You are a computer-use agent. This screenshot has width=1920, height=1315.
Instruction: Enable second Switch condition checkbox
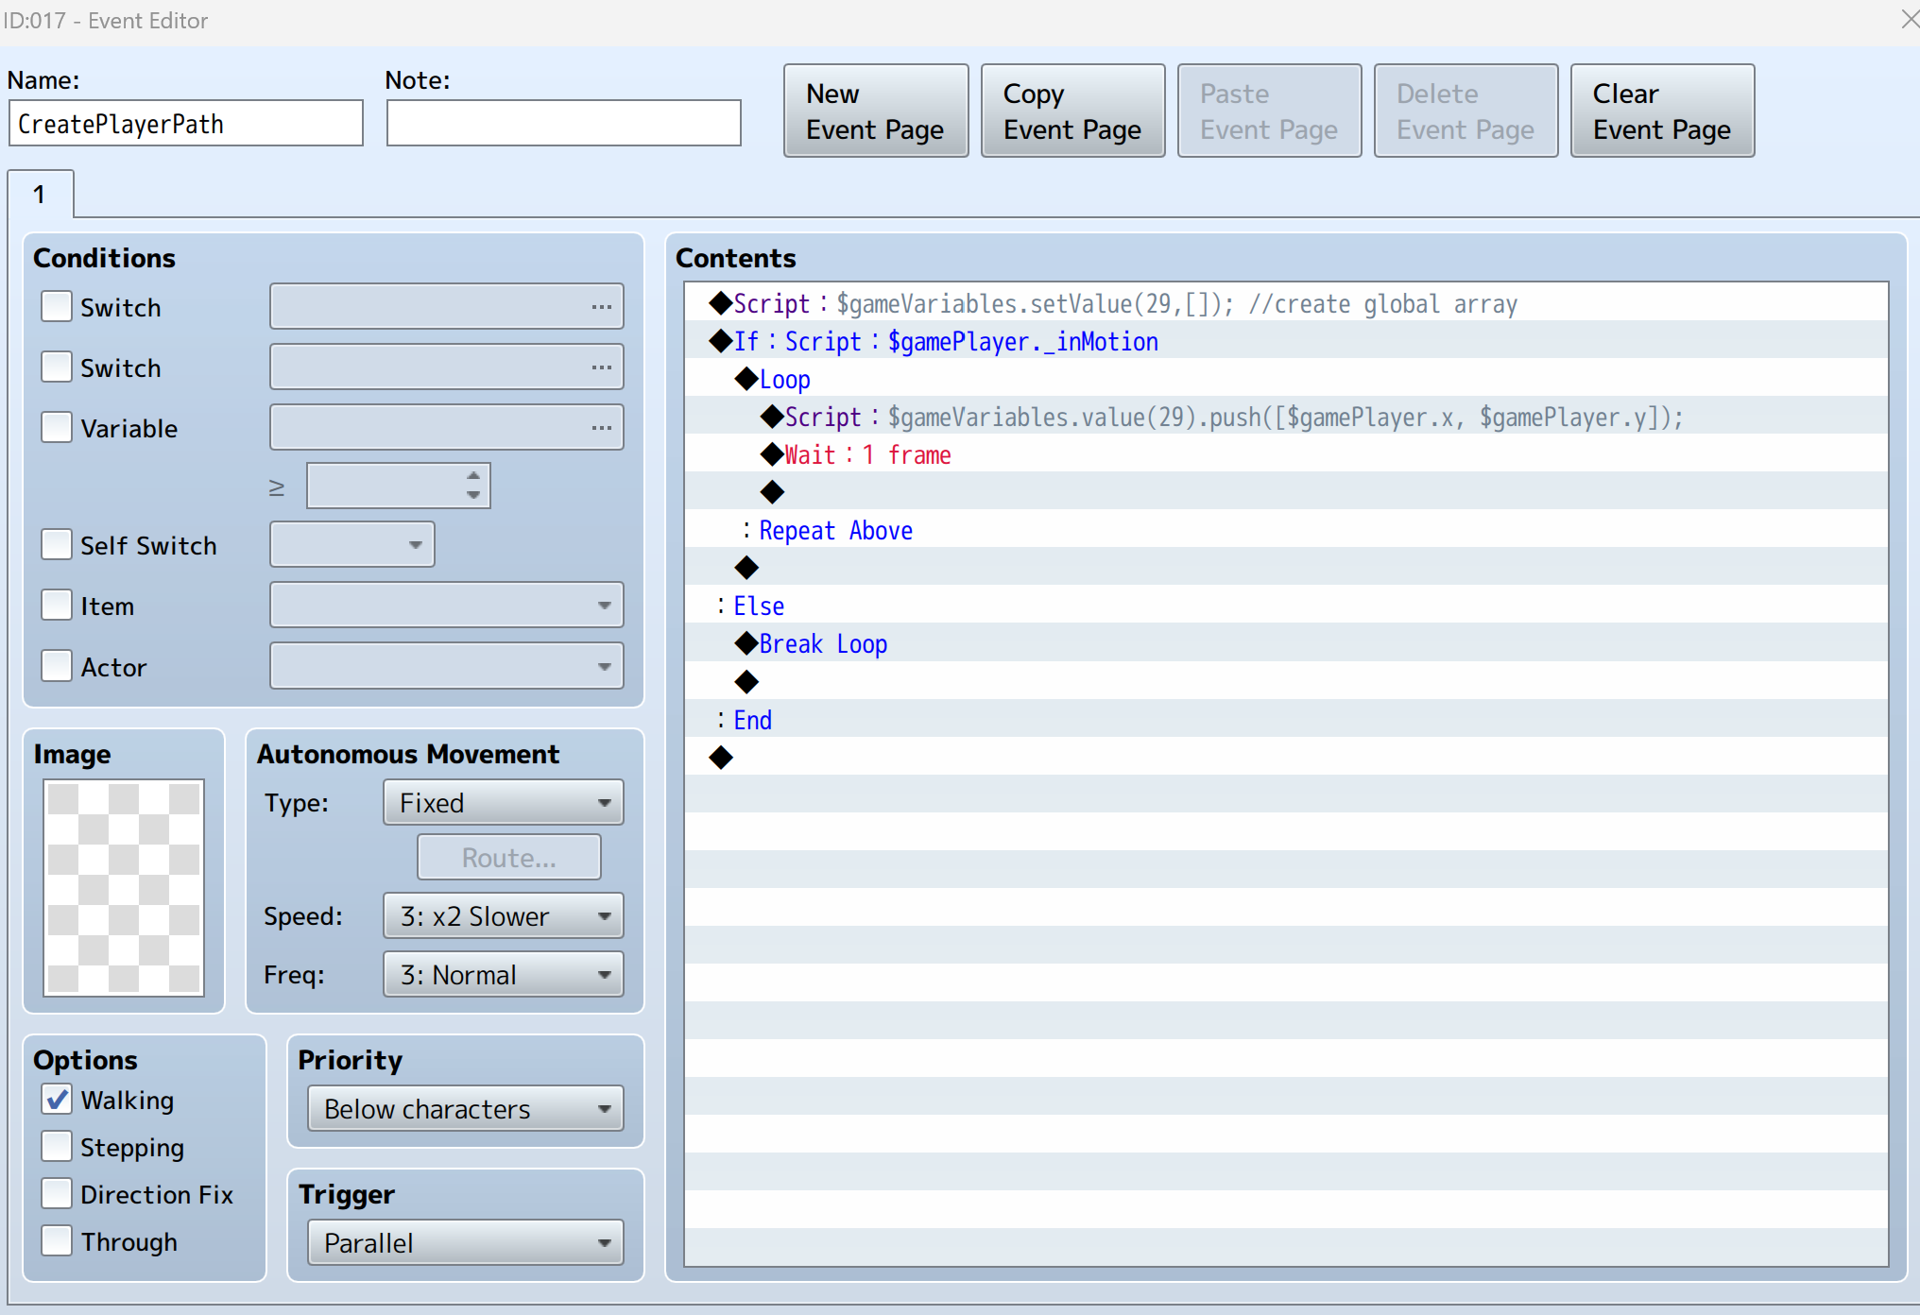57,367
